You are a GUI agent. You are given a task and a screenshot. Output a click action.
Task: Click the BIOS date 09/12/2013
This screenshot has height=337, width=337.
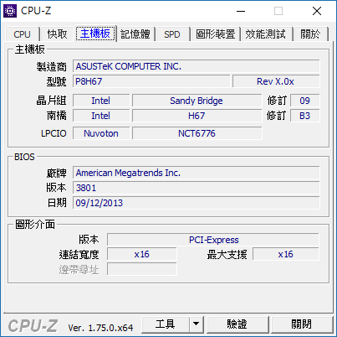(197, 203)
